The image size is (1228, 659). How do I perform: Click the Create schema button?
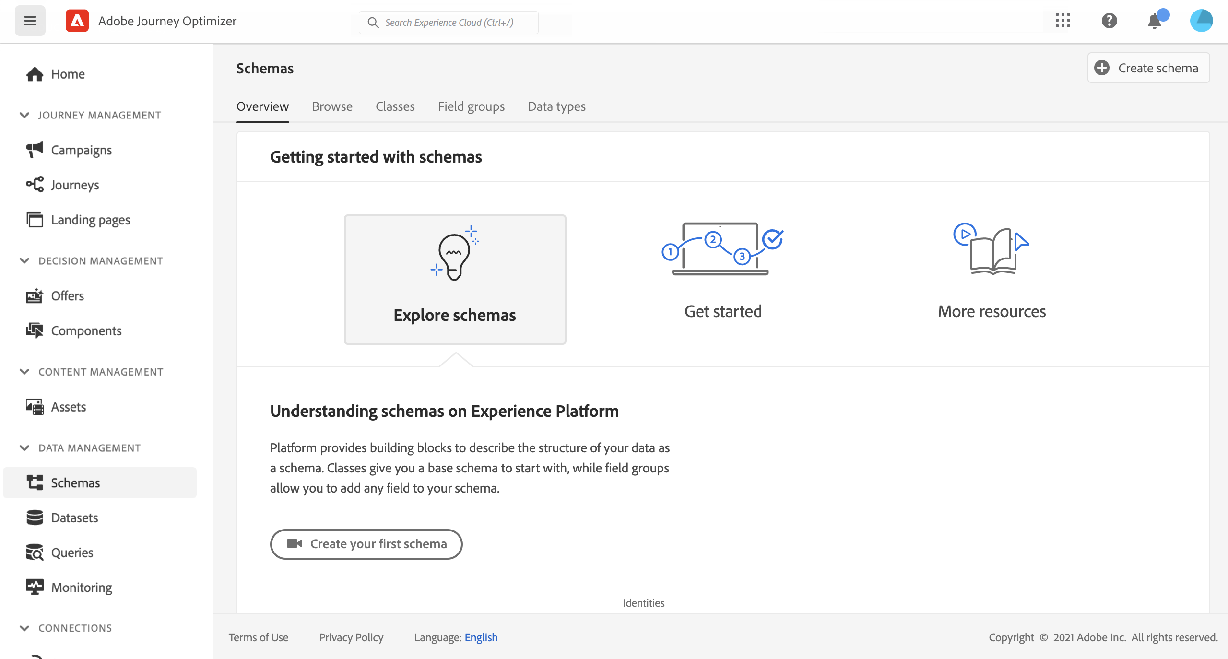point(1148,68)
